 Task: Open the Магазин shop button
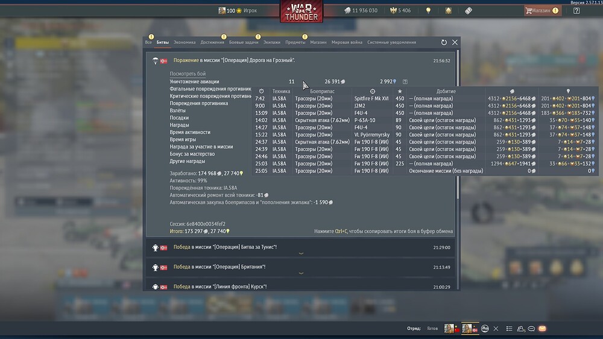point(542,11)
